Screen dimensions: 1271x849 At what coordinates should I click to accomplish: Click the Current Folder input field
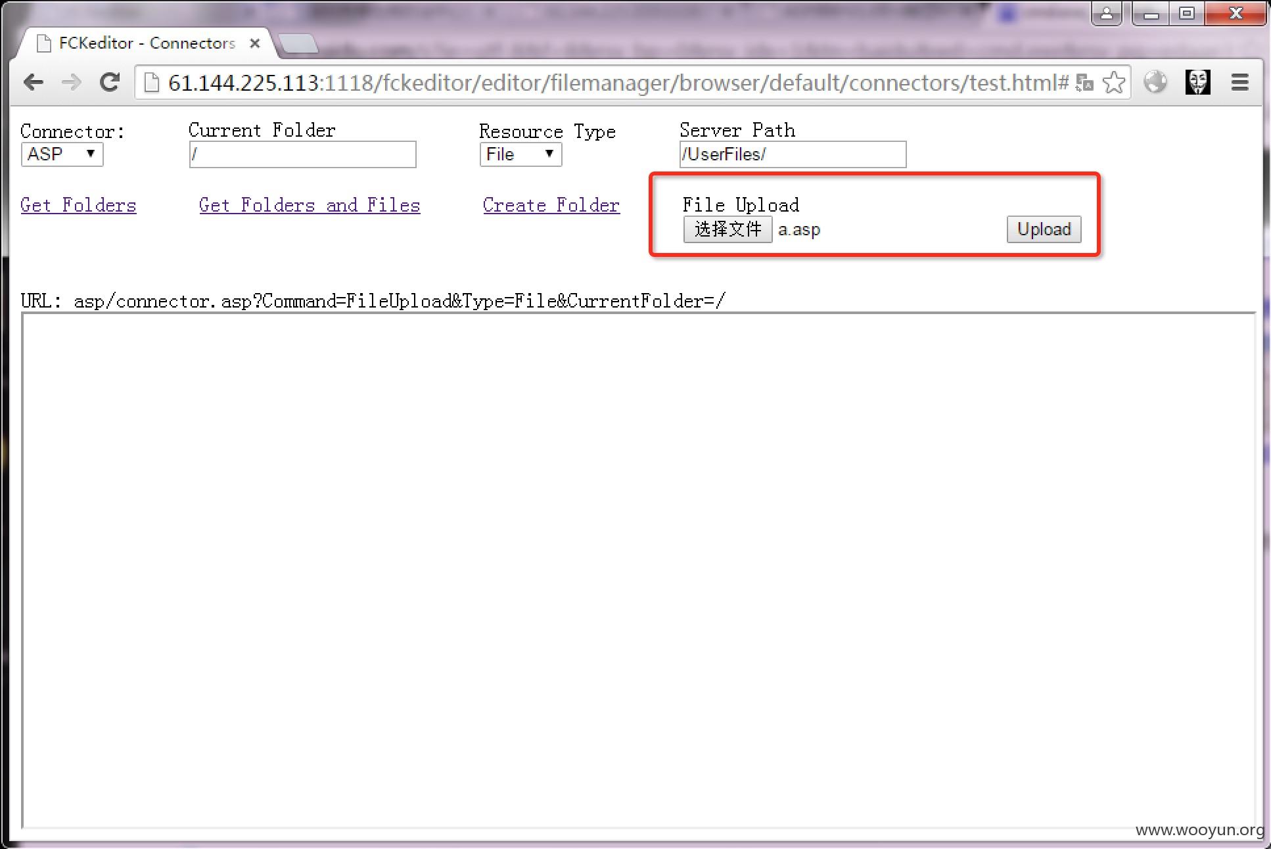click(302, 154)
